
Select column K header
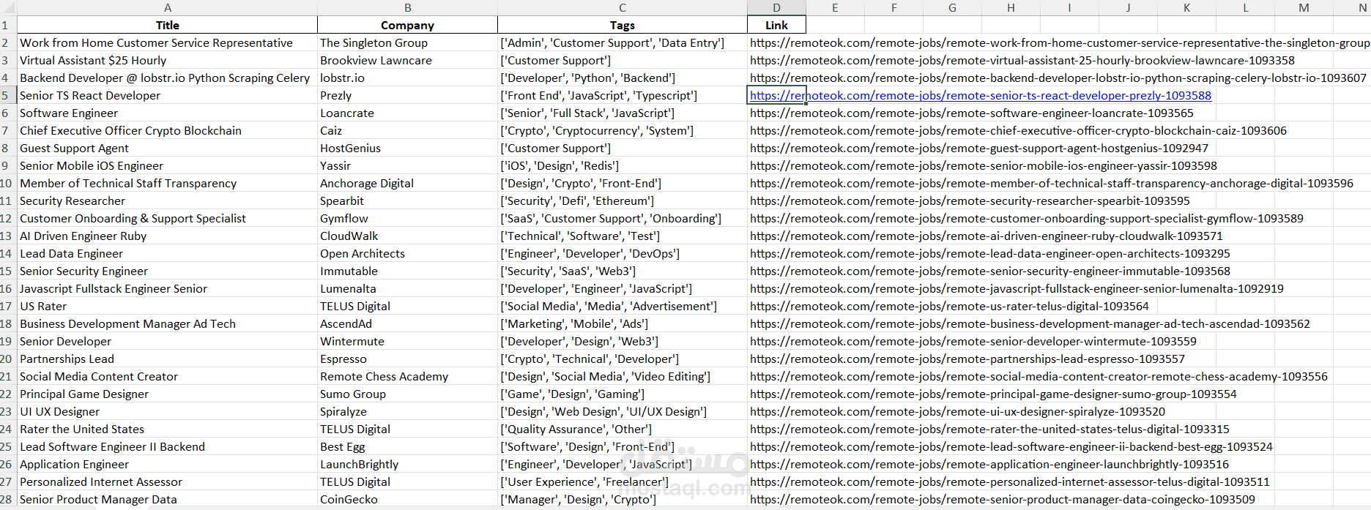click(1186, 7)
